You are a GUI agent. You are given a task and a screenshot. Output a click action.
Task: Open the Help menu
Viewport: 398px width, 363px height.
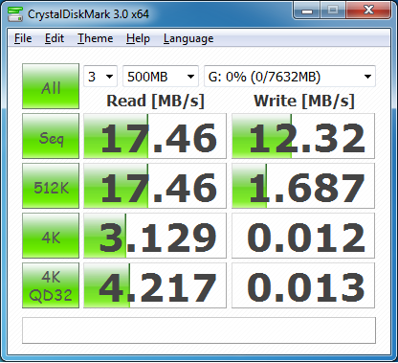138,38
